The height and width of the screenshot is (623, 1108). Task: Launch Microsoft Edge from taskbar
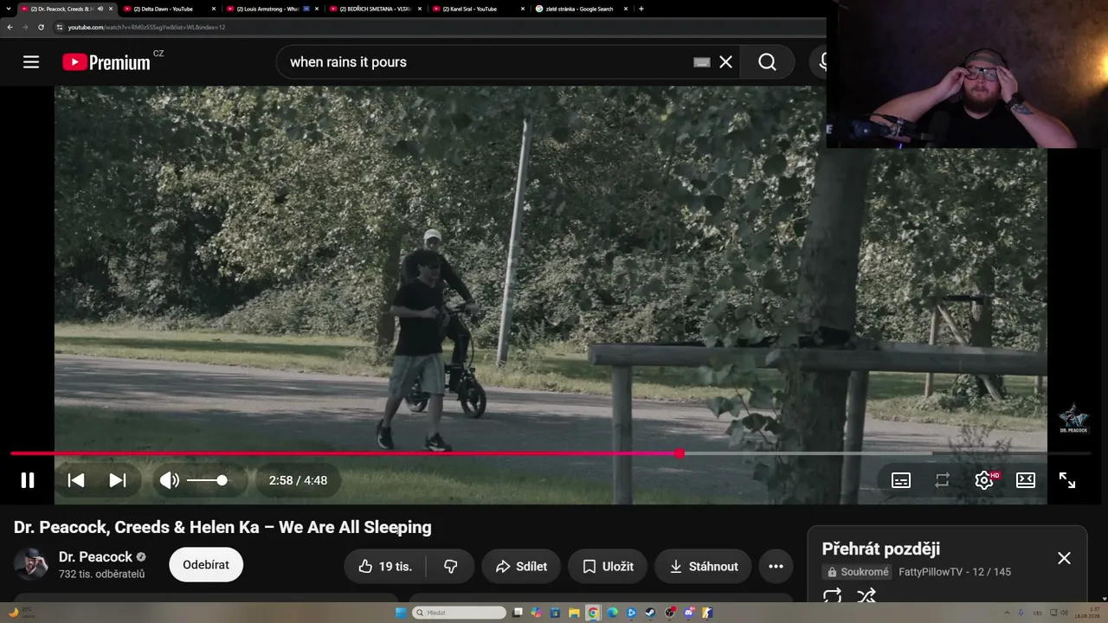tap(612, 613)
